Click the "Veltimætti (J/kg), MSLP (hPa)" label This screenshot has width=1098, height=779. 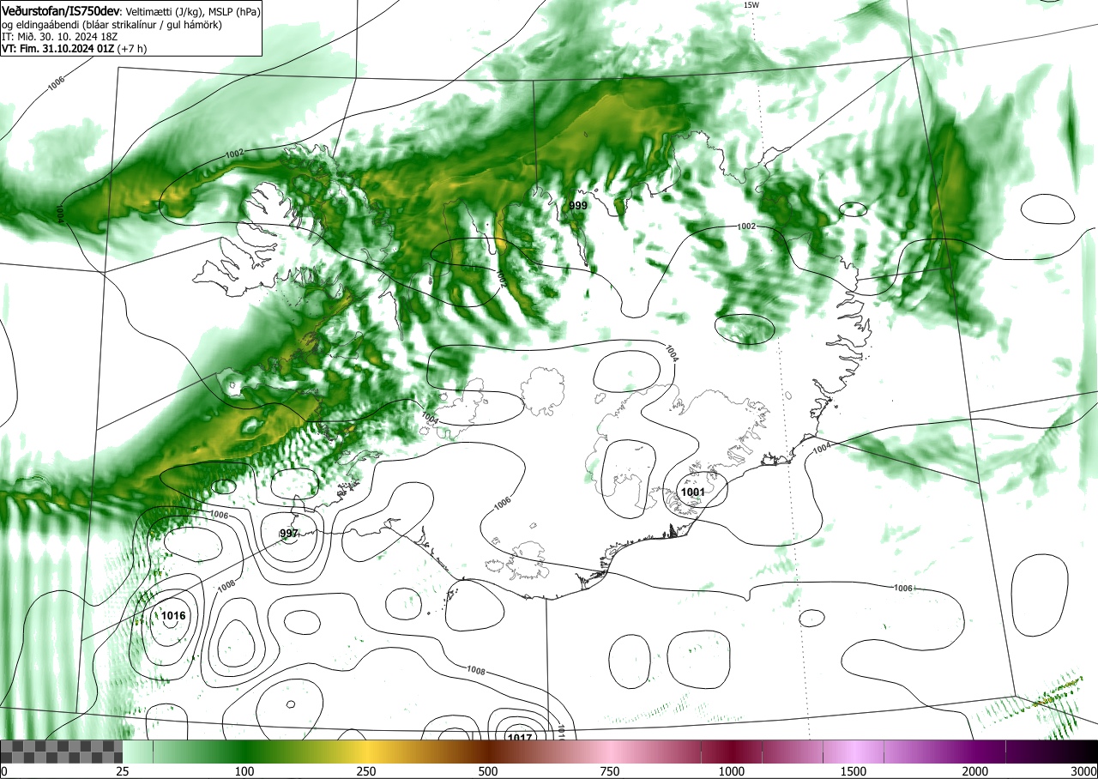(191, 11)
